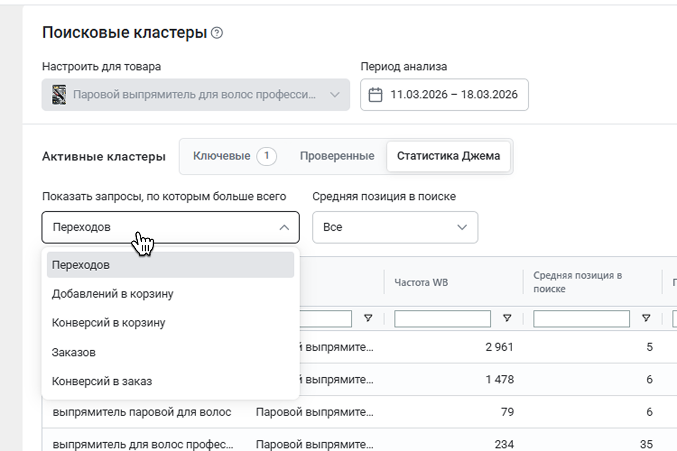Switch to the Проверенные tab
Image resolution: width=677 pixels, height=451 pixels.
tap(337, 156)
